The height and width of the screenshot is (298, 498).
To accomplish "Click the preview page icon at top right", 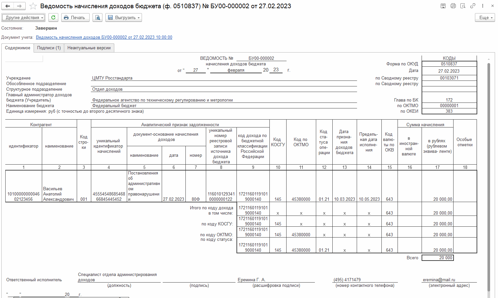I will pyautogui.click(x=463, y=6).
